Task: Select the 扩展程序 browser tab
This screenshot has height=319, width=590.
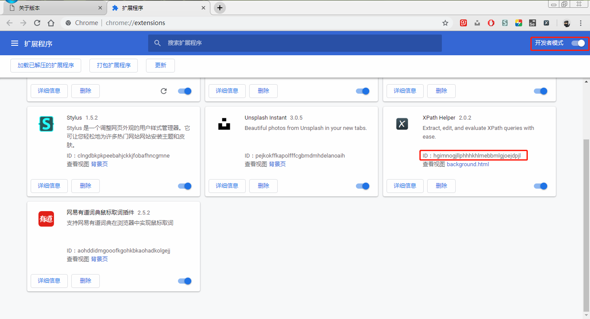Action: click(x=158, y=8)
